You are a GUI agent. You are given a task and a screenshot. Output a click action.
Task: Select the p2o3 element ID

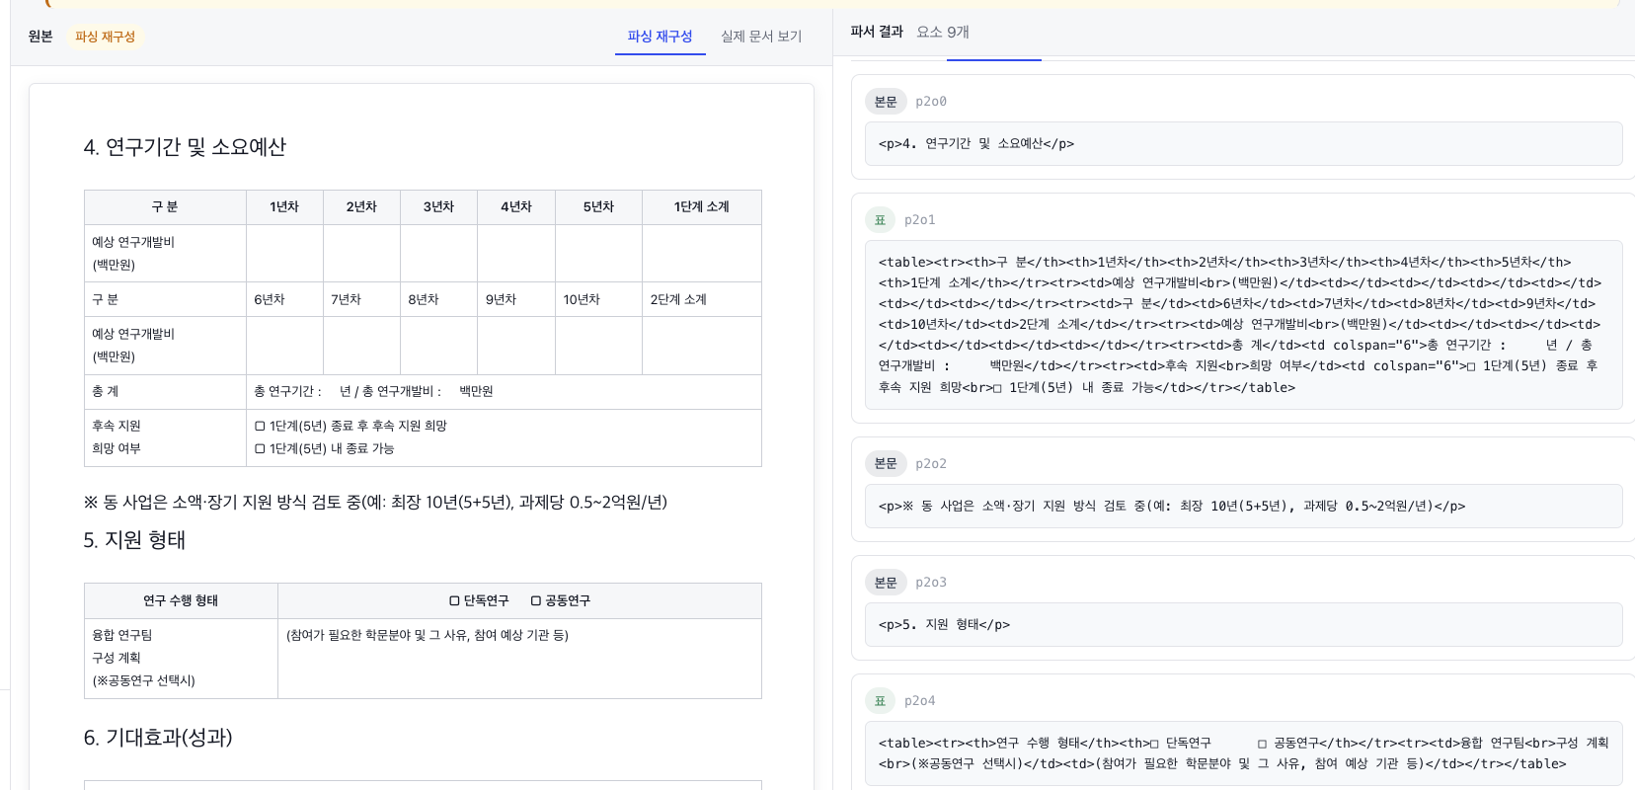point(931,583)
